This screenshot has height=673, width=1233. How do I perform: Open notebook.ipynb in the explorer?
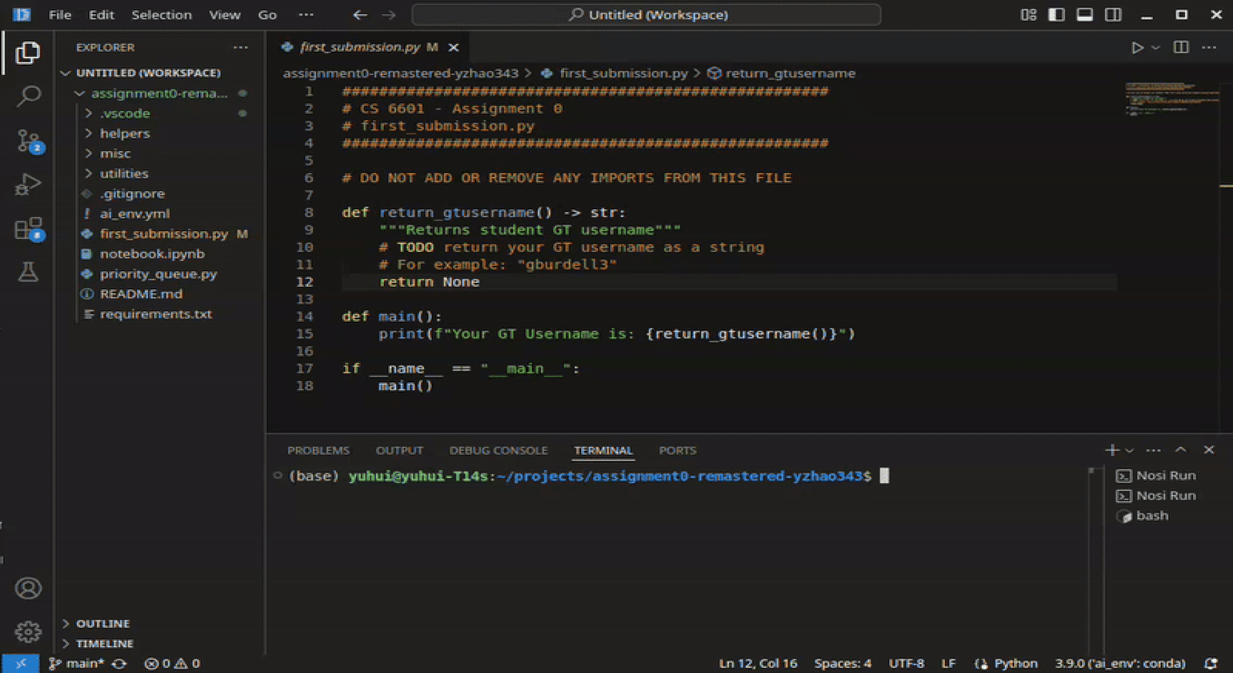coord(152,254)
